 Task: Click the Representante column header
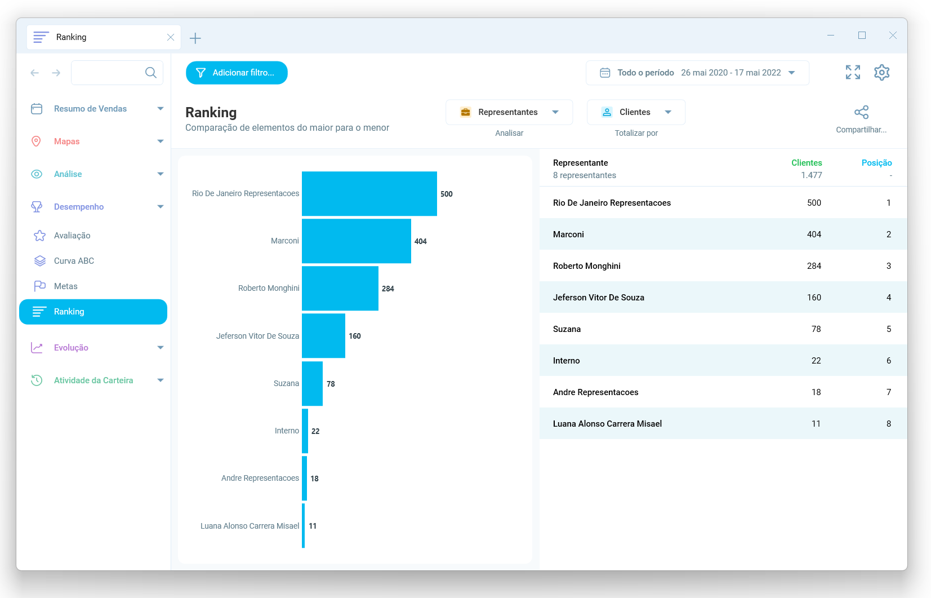pyautogui.click(x=580, y=163)
